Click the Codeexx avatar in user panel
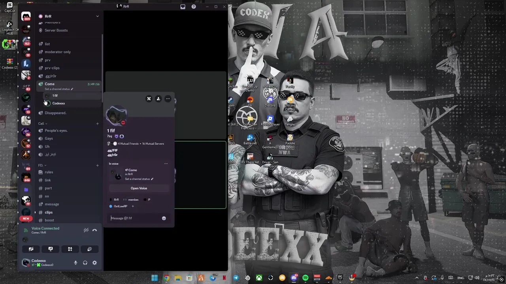The image size is (506, 284). pos(26,263)
